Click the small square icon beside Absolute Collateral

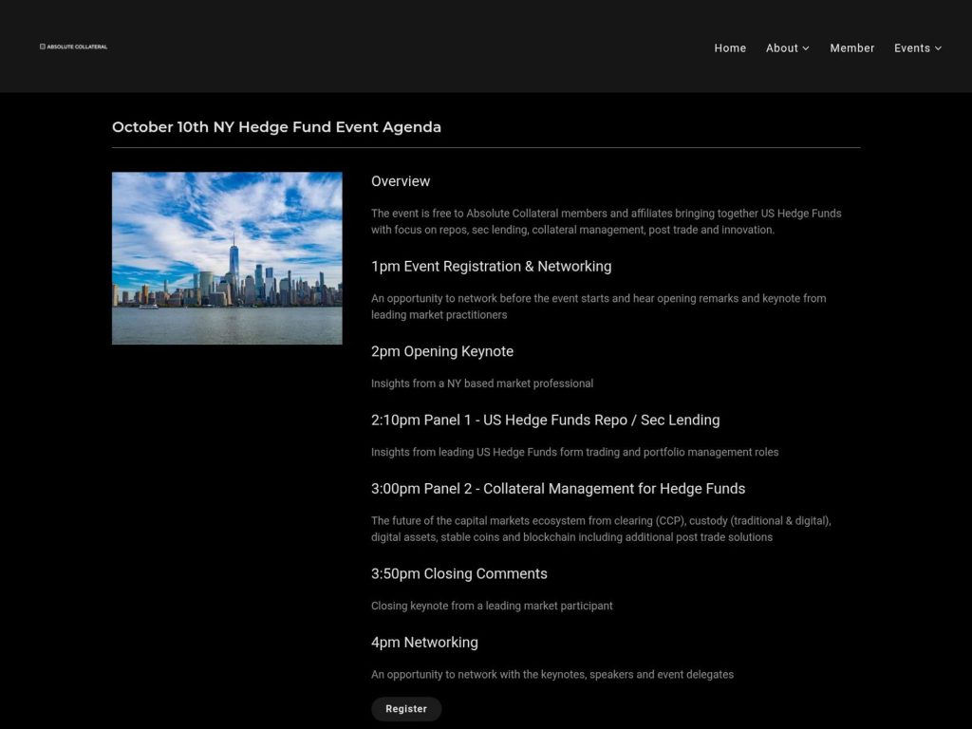pos(41,46)
